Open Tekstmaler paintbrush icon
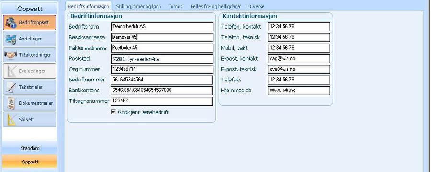This screenshot has height=172, width=431. [x=11, y=87]
